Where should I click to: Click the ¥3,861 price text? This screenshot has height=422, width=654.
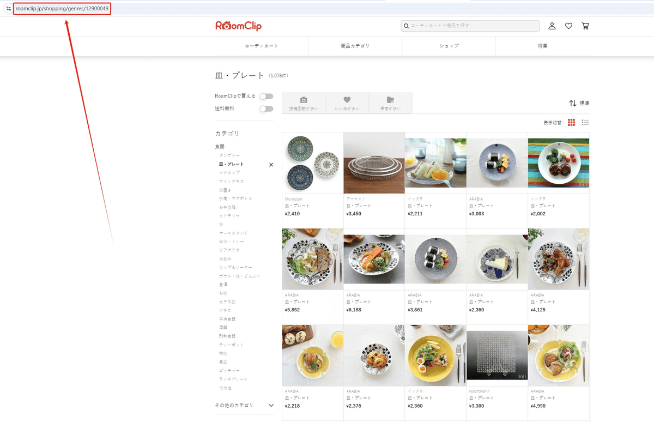[415, 310]
